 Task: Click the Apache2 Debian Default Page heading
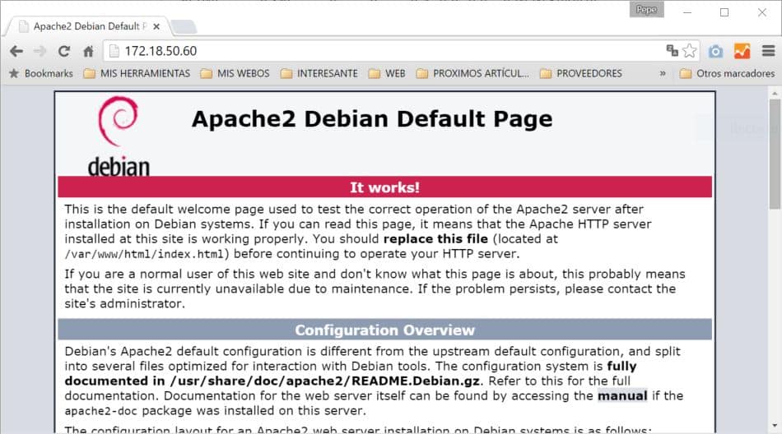(372, 119)
